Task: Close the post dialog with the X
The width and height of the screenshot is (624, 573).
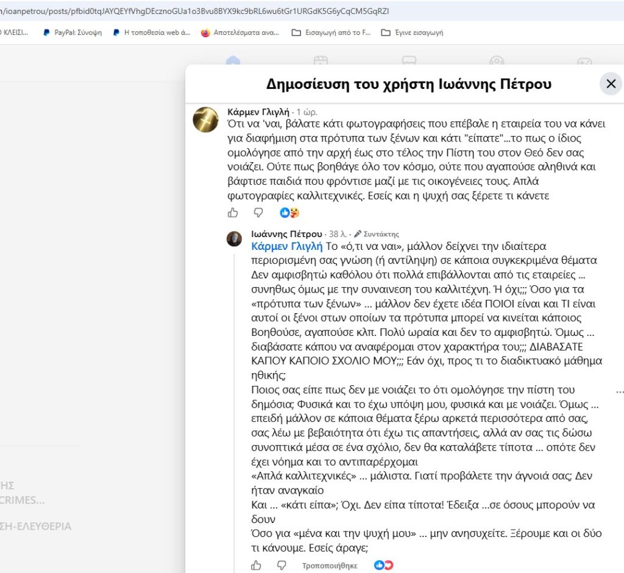Action: [611, 84]
